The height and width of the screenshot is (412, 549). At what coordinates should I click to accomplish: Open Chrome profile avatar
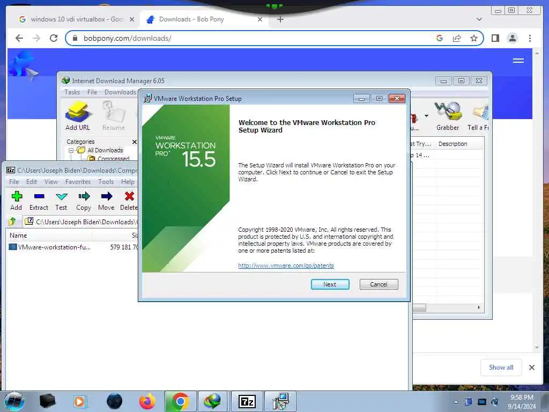pos(512,38)
